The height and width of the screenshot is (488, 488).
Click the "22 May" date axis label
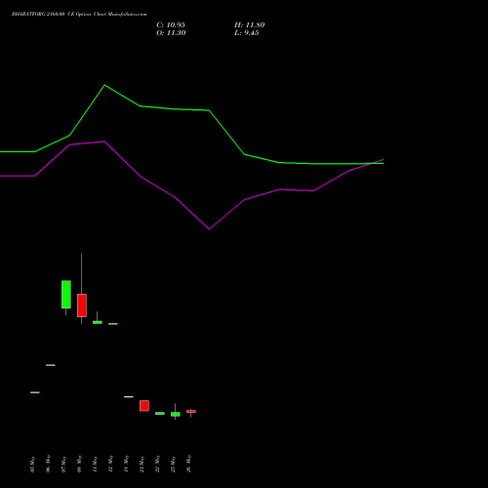click(x=157, y=464)
